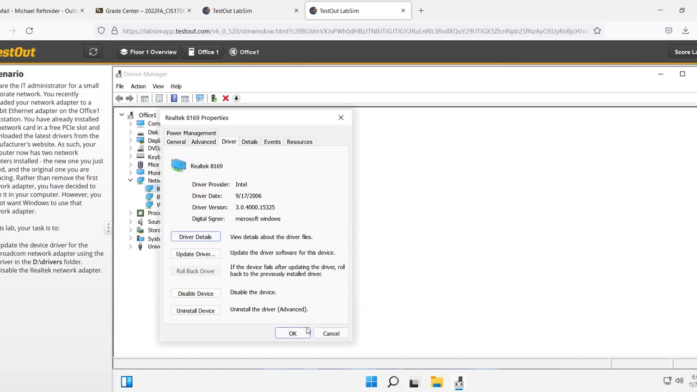697x392 pixels.
Task: Go to Floor 1 Overview breadcrumb
Action: pos(148,52)
